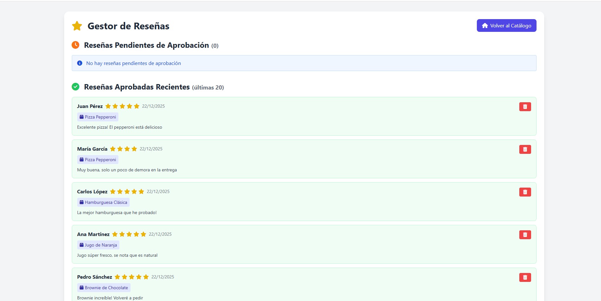Select Pizza Pepperoni tag on María García's review
This screenshot has height=301, width=601.
[x=98, y=160]
